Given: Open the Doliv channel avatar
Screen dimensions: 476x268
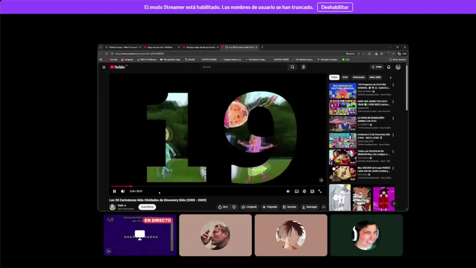Looking at the screenshot, I should (112, 207).
